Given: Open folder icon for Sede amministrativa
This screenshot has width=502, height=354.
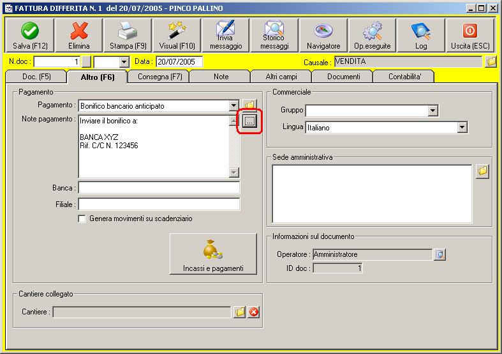Looking at the screenshot, I should click(x=482, y=171).
